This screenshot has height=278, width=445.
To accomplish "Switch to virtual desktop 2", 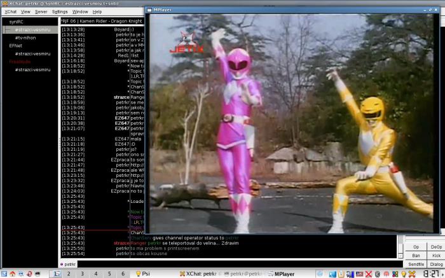I will coord(69,274).
